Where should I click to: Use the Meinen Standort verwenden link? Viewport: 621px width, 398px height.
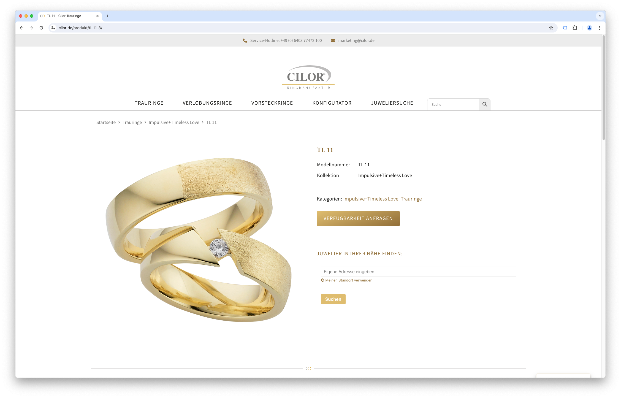[x=346, y=280]
